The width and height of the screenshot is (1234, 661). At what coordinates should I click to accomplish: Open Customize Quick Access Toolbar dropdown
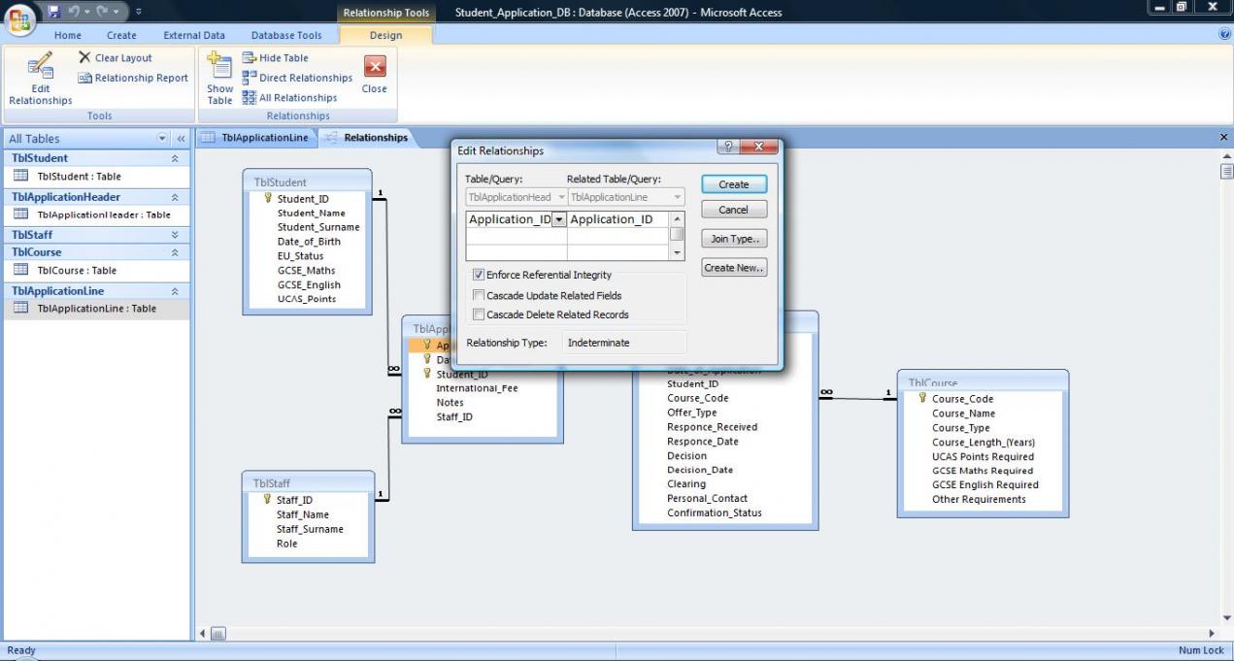(138, 12)
